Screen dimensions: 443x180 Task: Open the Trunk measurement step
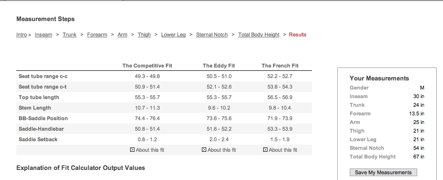pos(69,35)
